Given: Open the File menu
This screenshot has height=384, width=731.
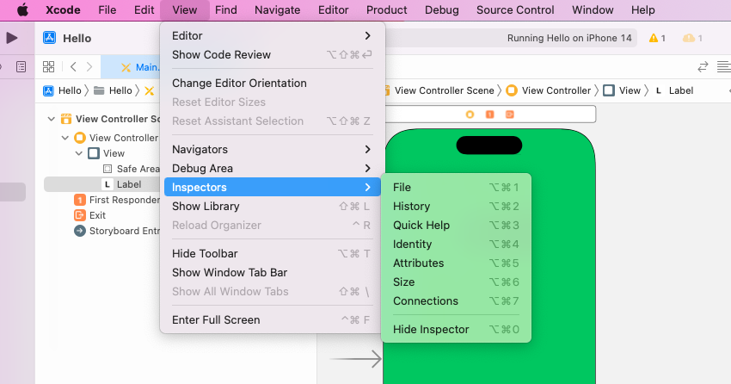Looking at the screenshot, I should pyautogui.click(x=107, y=9).
